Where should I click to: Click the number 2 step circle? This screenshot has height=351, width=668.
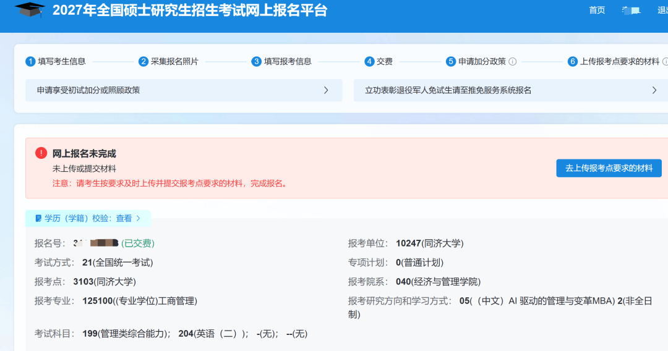coord(143,62)
